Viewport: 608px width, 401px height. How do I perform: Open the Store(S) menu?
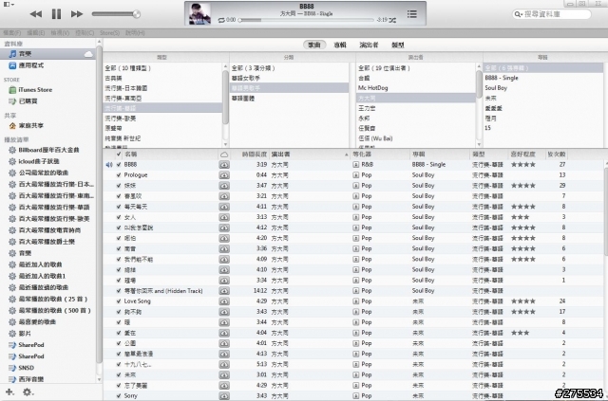pos(110,33)
